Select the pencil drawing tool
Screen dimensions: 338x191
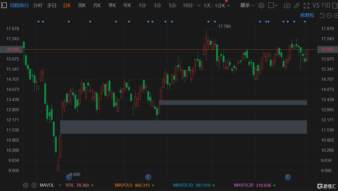coord(297,5)
